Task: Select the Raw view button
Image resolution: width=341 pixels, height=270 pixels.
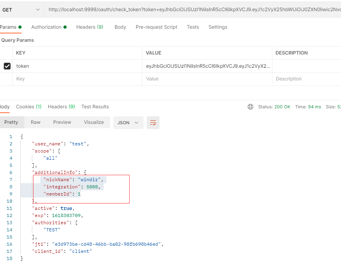Action: pyautogui.click(x=35, y=122)
